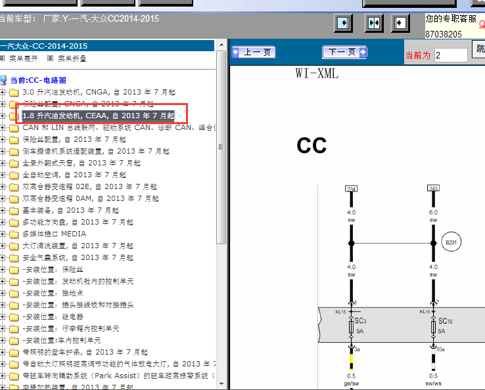The image size is (485, 390).
Task: Click -安装位置: 继电器 tree text
Action: (x=53, y=316)
